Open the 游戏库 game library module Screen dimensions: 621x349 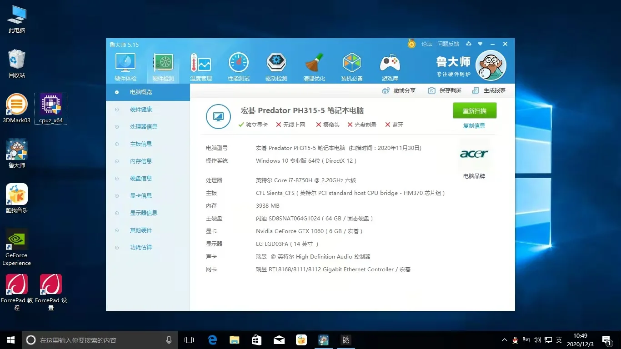tap(390, 67)
